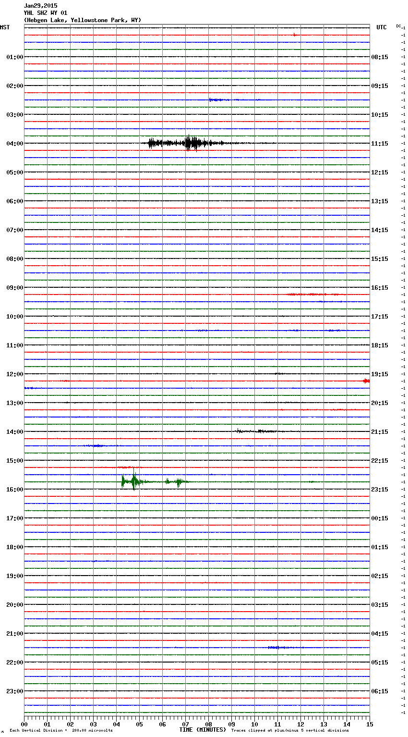The height and width of the screenshot is (737, 408).
Task: Click the 08:00 MST hour label
Action: (x=14, y=259)
